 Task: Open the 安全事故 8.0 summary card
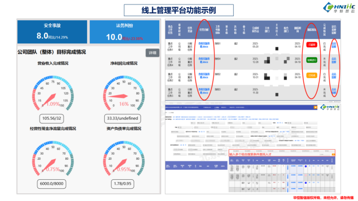52,32
